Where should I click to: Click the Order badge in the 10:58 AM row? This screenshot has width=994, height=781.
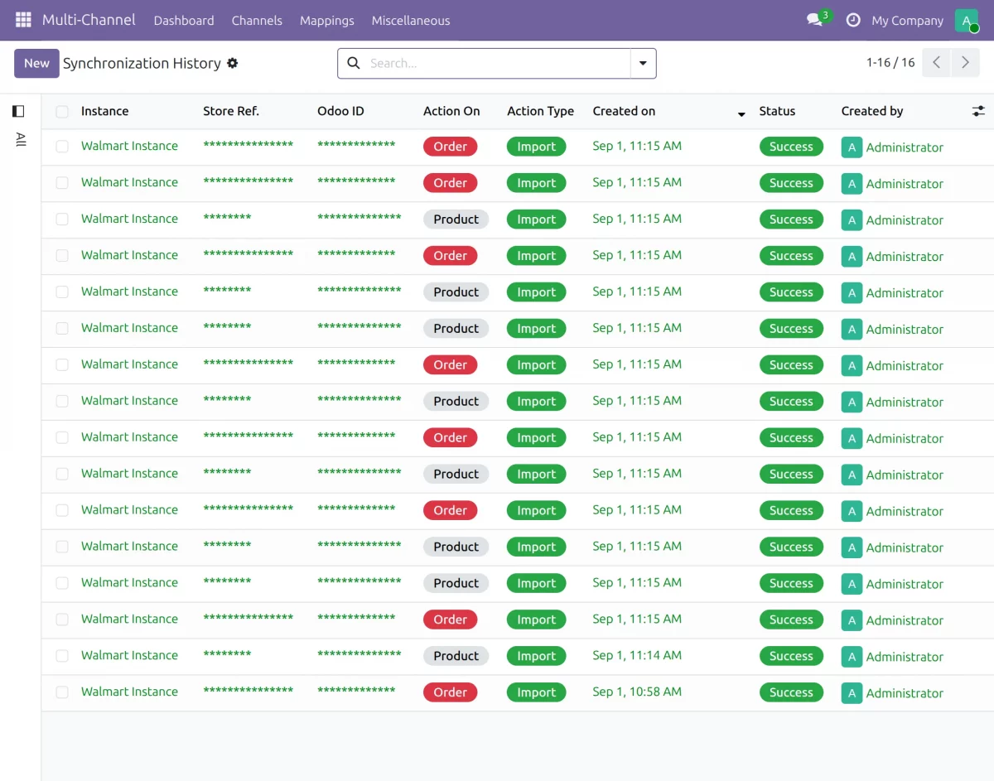tap(450, 692)
